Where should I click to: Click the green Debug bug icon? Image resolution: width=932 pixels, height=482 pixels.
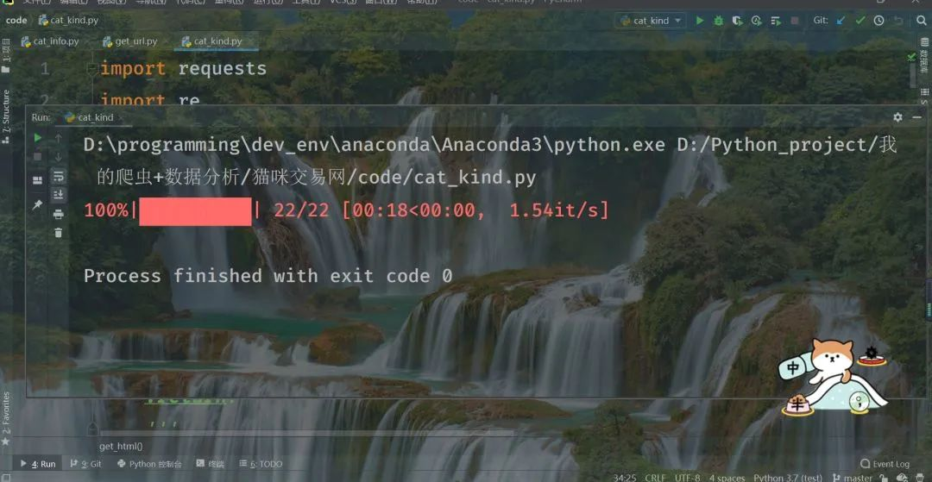pyautogui.click(x=719, y=21)
